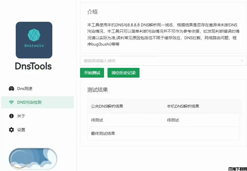Expand the domain dropdown chevron
The image size is (247, 171).
pos(242,61)
